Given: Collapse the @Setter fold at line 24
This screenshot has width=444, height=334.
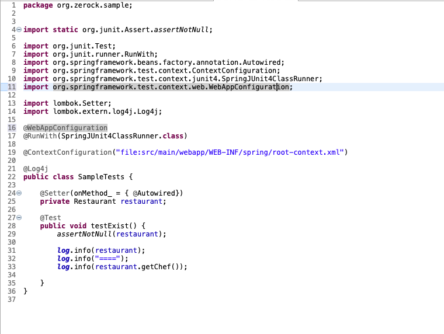Looking at the screenshot, I should click(x=19, y=193).
